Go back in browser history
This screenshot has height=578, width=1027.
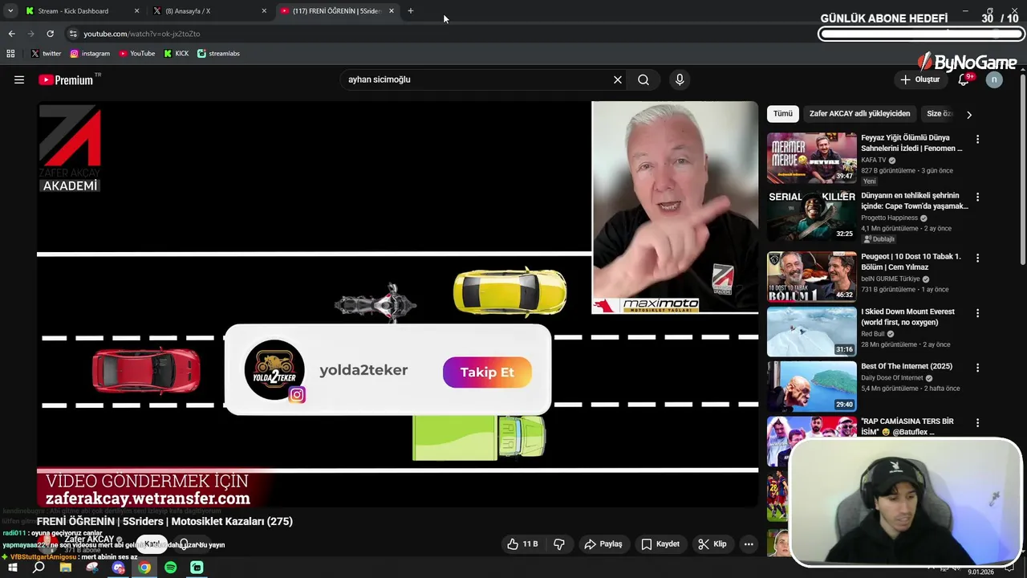11,34
